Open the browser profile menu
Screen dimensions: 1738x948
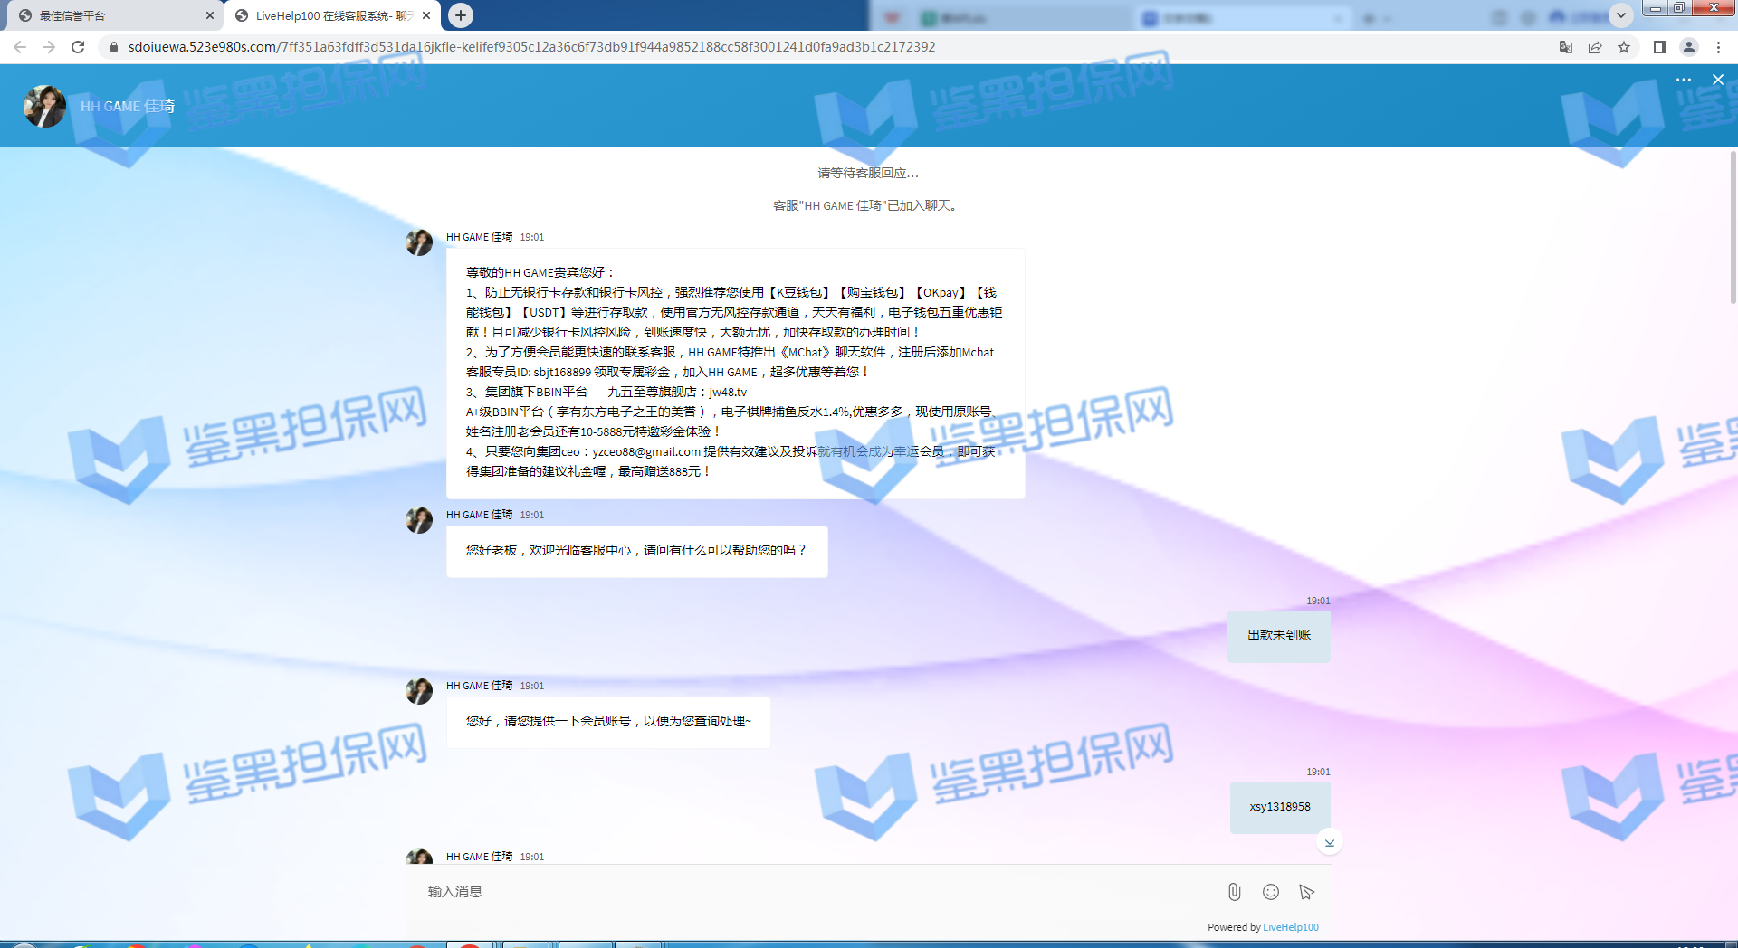point(1688,47)
